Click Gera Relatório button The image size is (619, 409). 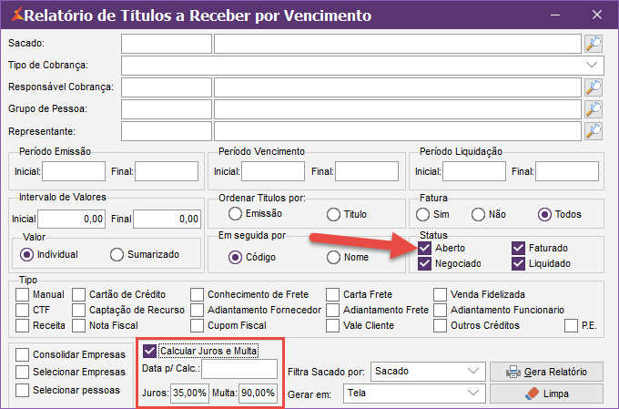[x=547, y=372]
